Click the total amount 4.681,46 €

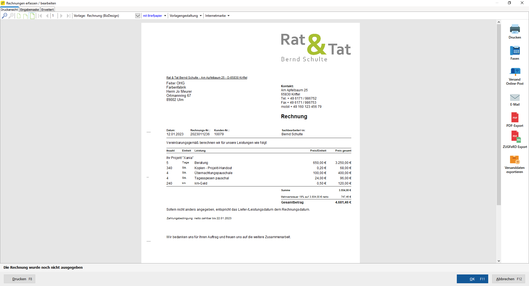click(x=343, y=202)
